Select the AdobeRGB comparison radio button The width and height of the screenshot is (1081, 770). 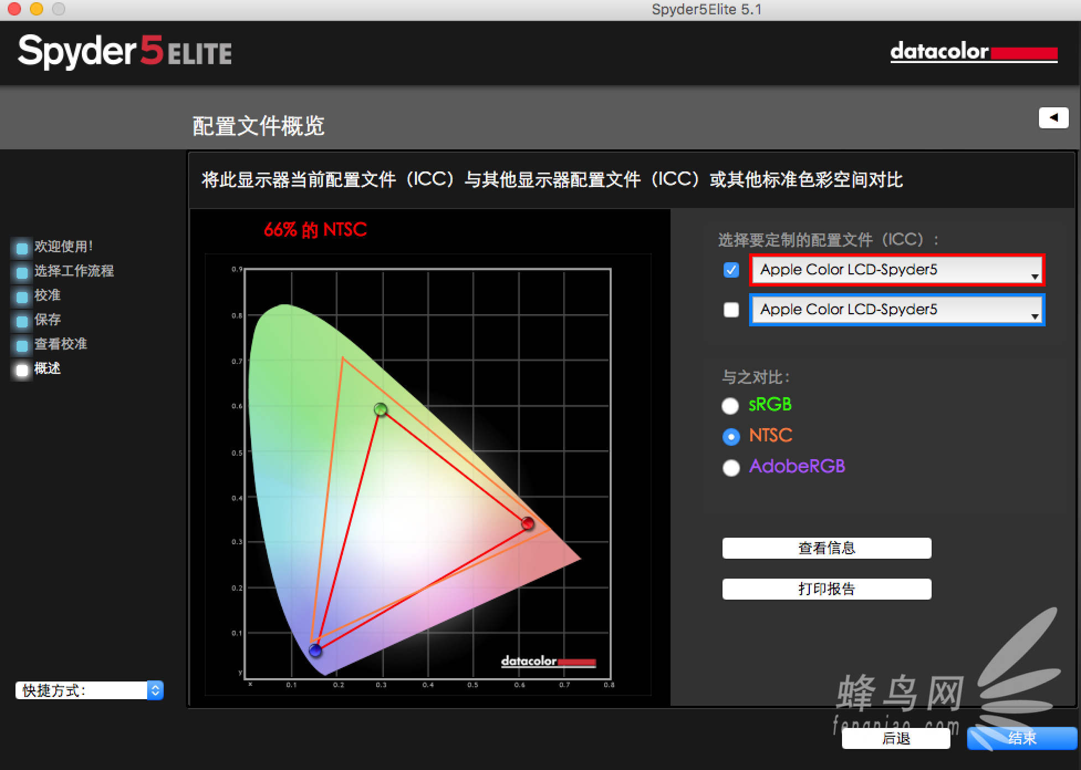(731, 467)
